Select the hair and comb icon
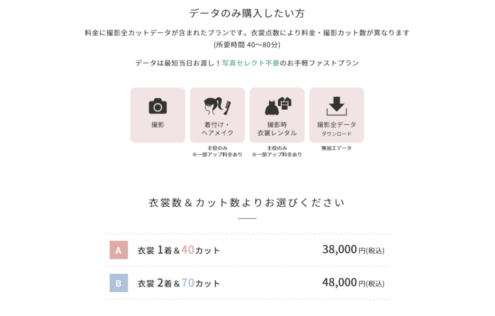495x316 pixels. [217, 106]
